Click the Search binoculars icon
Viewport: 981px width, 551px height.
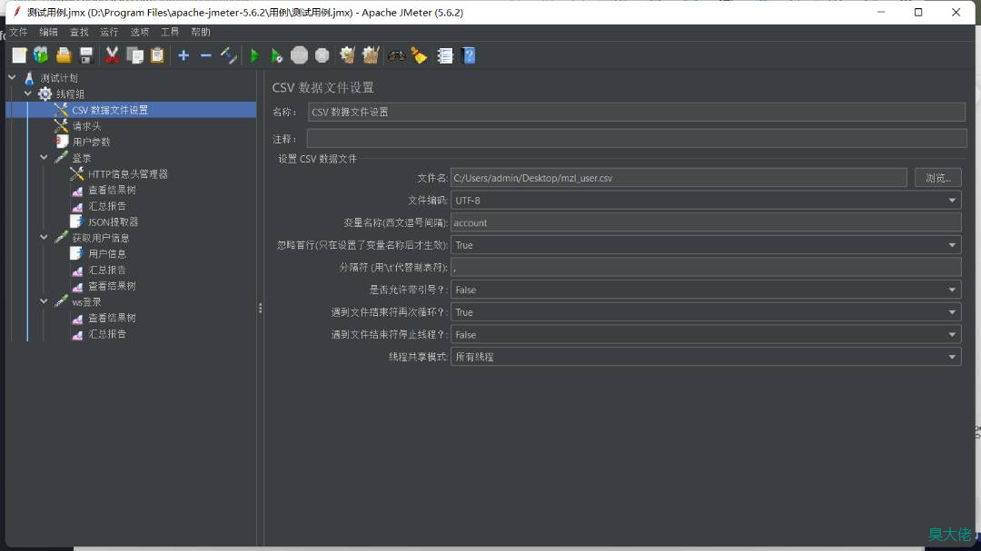point(397,55)
